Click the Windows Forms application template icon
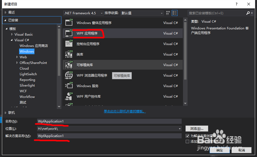 coord(69,22)
